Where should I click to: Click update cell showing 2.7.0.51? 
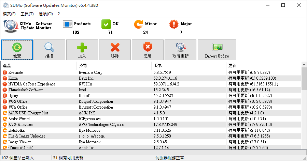[247, 142]
